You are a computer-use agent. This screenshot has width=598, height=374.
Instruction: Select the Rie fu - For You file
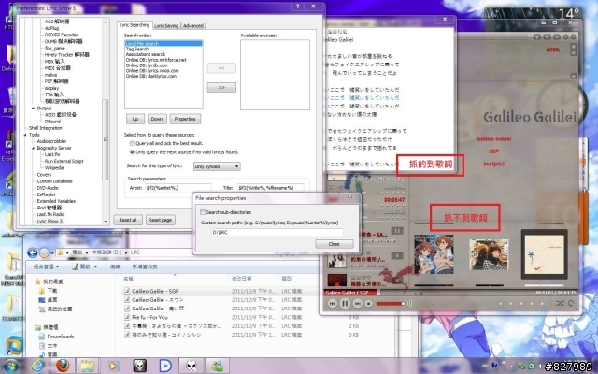click(149, 317)
